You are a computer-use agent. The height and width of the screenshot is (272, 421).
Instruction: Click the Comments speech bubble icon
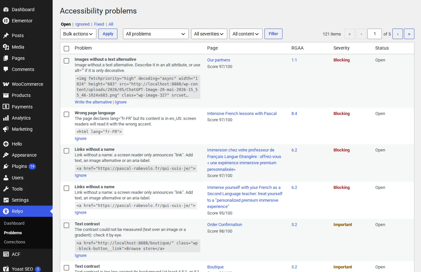pos(6,69)
